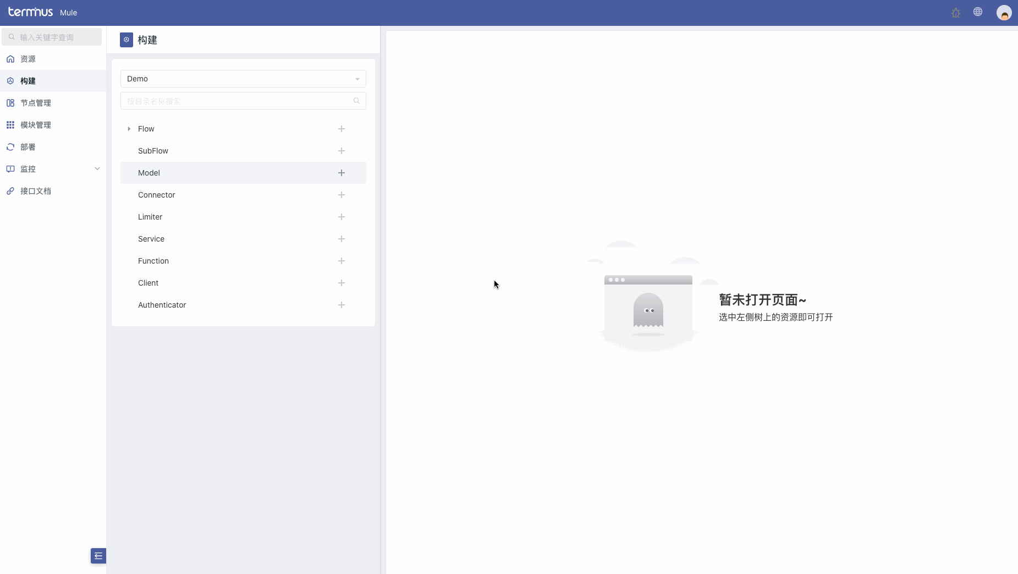This screenshot has height=574, width=1018.
Task: Add a new Client with plus
Action: [342, 283]
